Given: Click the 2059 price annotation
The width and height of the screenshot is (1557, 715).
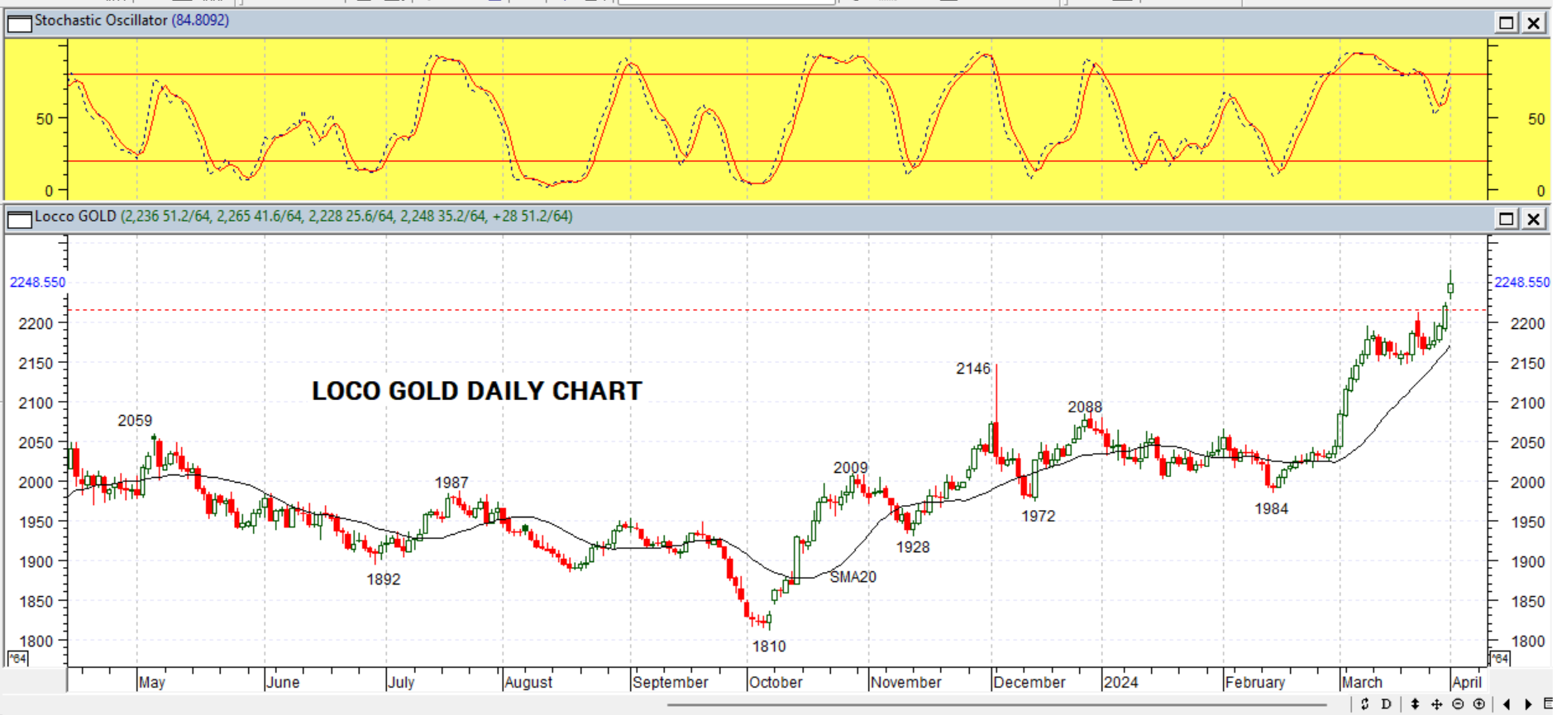Looking at the screenshot, I should click(135, 421).
